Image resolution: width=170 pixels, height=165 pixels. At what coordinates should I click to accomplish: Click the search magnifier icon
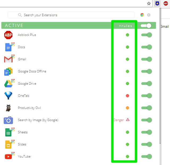(x=20, y=15)
